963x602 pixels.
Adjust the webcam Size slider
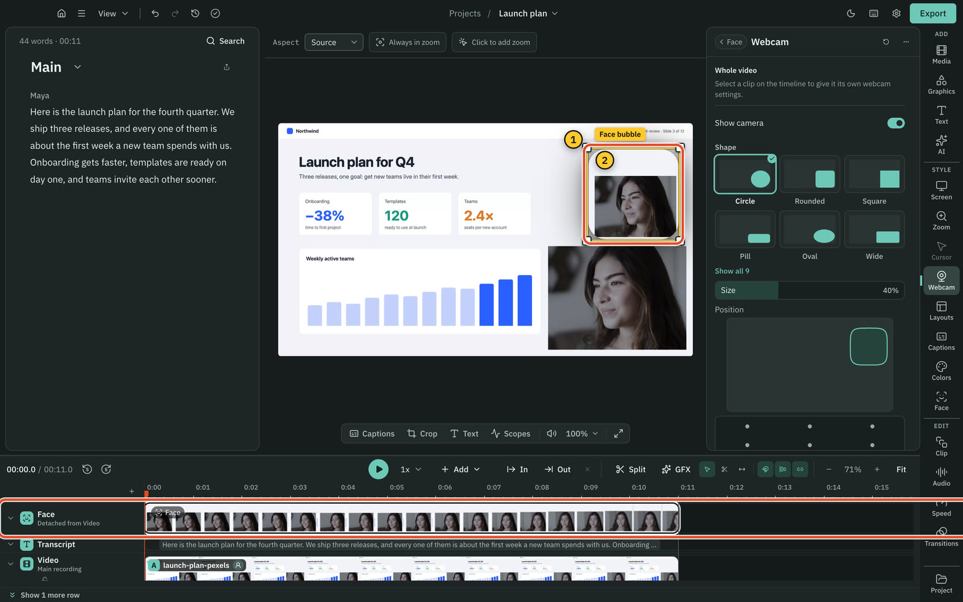810,290
